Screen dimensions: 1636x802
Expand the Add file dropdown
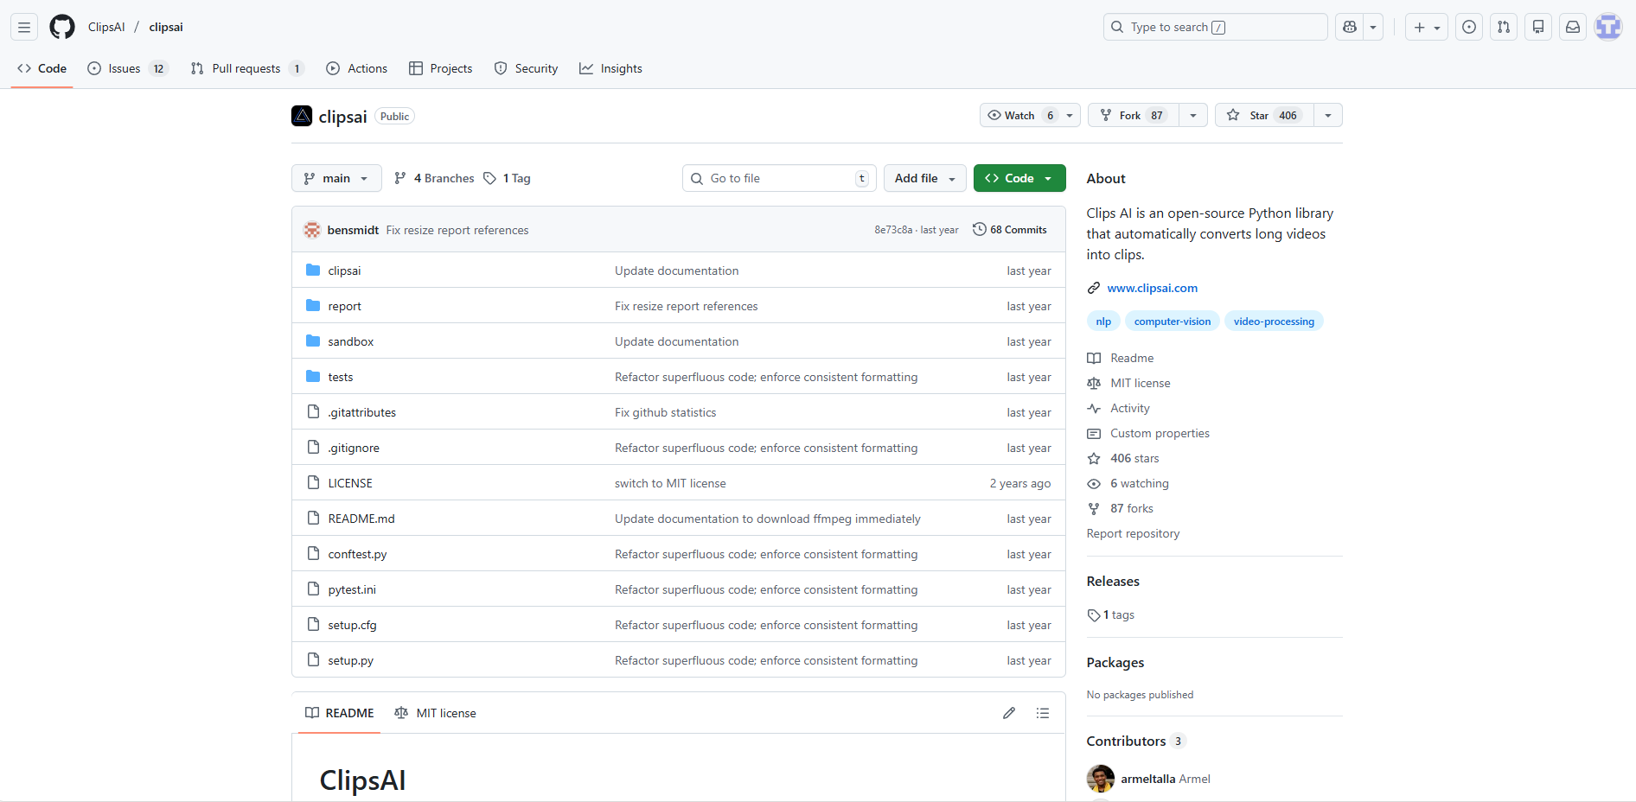point(924,178)
